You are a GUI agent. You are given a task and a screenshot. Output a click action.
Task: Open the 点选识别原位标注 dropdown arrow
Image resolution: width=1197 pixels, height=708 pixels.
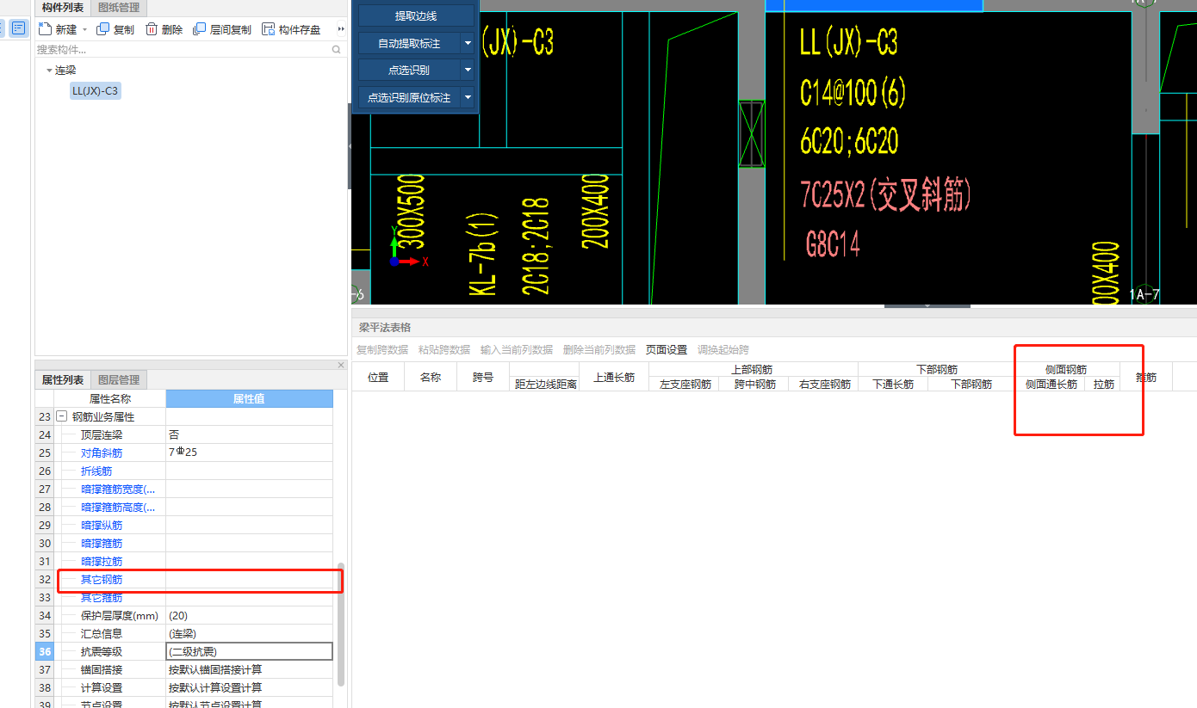468,97
